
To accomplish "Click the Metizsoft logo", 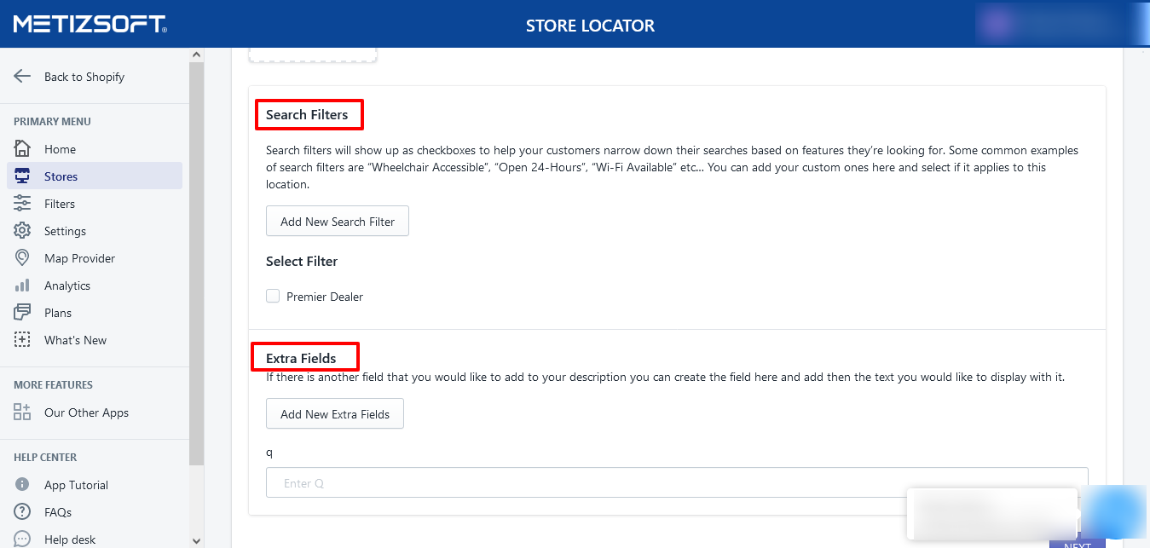I will 90,24.
